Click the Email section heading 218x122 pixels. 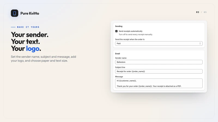[117, 54]
